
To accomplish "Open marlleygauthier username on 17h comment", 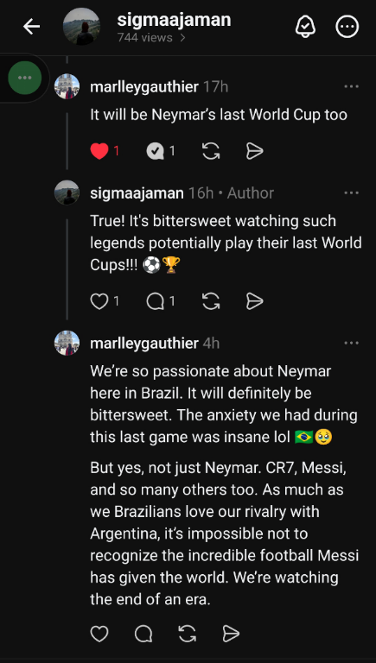I will pos(144,87).
